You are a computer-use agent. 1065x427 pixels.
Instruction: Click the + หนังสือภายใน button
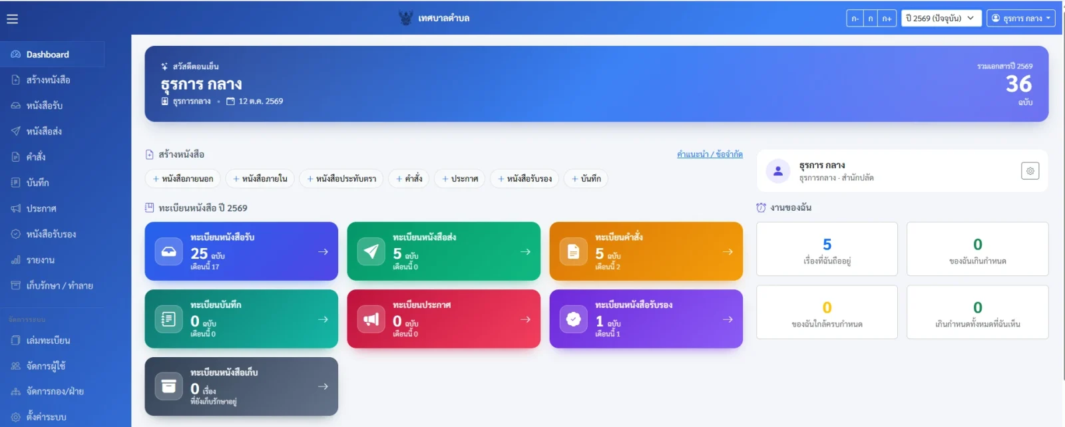point(260,178)
